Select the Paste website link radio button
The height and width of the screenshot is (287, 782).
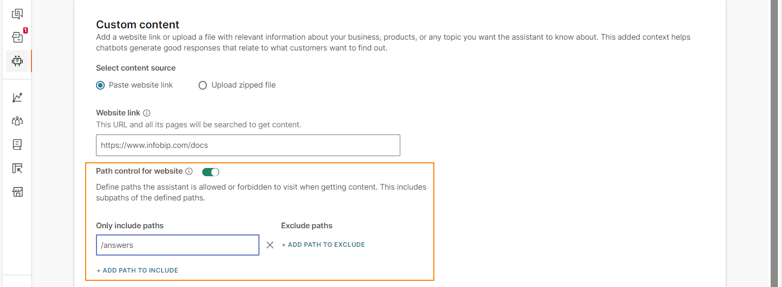tap(101, 85)
